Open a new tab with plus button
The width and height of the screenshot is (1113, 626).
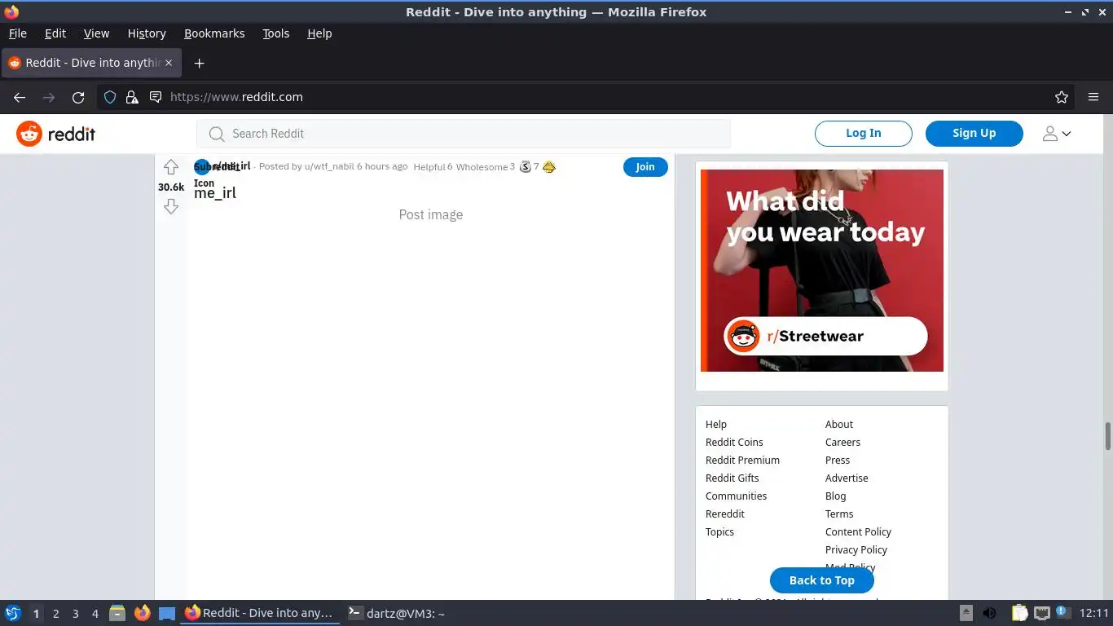199,63
